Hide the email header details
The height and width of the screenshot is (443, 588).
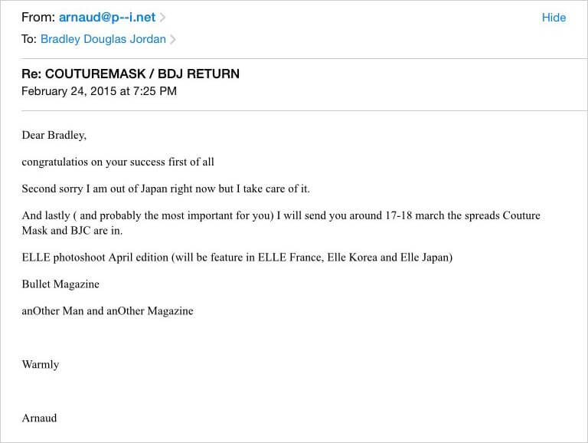point(554,18)
